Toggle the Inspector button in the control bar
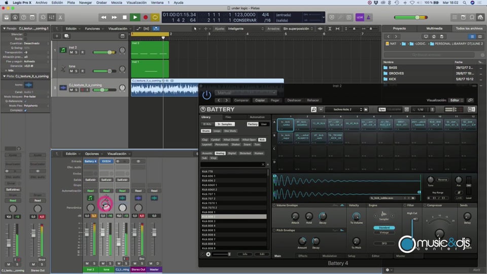Screen dimensions: 487x274 click(15, 17)
